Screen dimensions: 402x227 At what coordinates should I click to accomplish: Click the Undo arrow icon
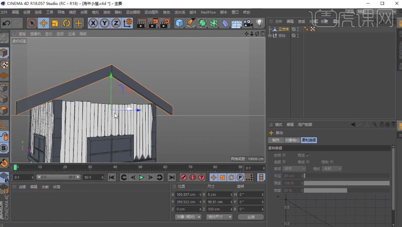(x=6, y=23)
